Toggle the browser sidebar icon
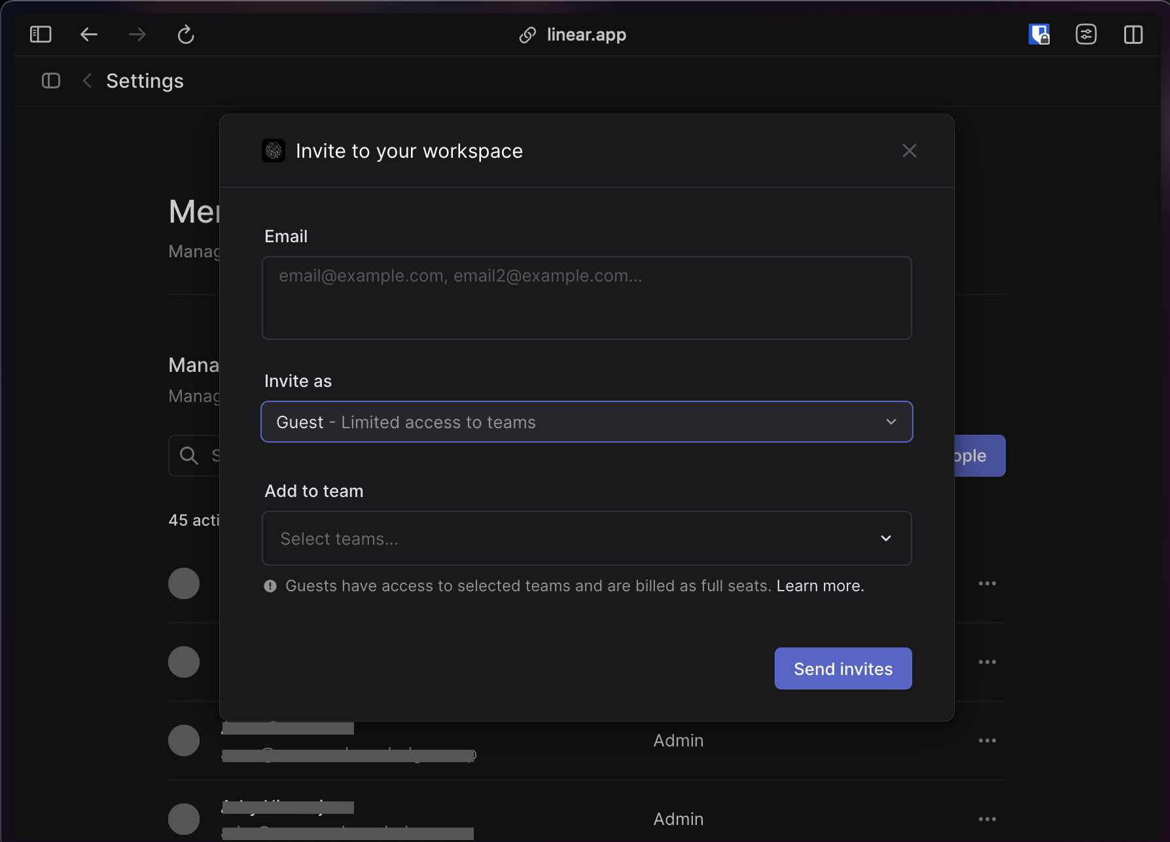The width and height of the screenshot is (1170, 842). pyautogui.click(x=41, y=34)
